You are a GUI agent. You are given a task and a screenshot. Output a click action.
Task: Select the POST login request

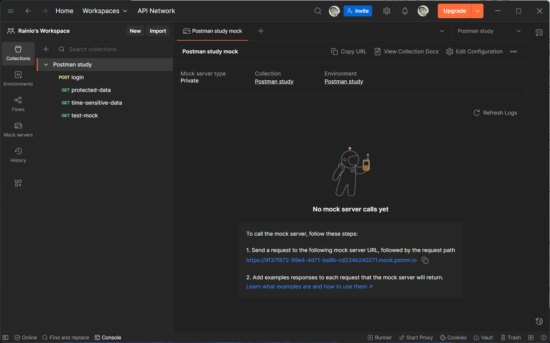pyautogui.click(x=105, y=77)
